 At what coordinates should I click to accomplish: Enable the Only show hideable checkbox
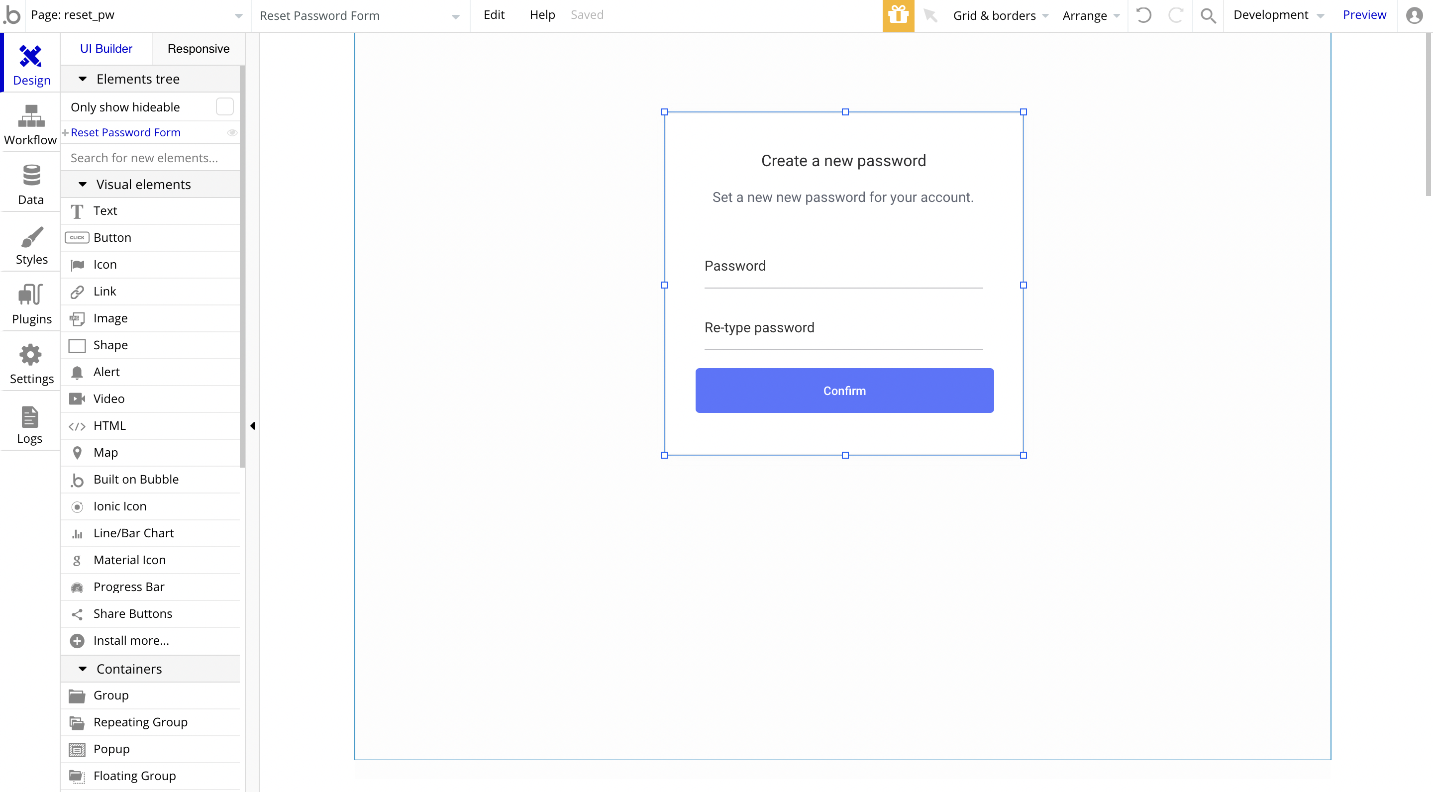pyautogui.click(x=224, y=107)
